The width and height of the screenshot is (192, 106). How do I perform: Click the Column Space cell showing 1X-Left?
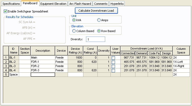pyautogui.click(x=181, y=62)
